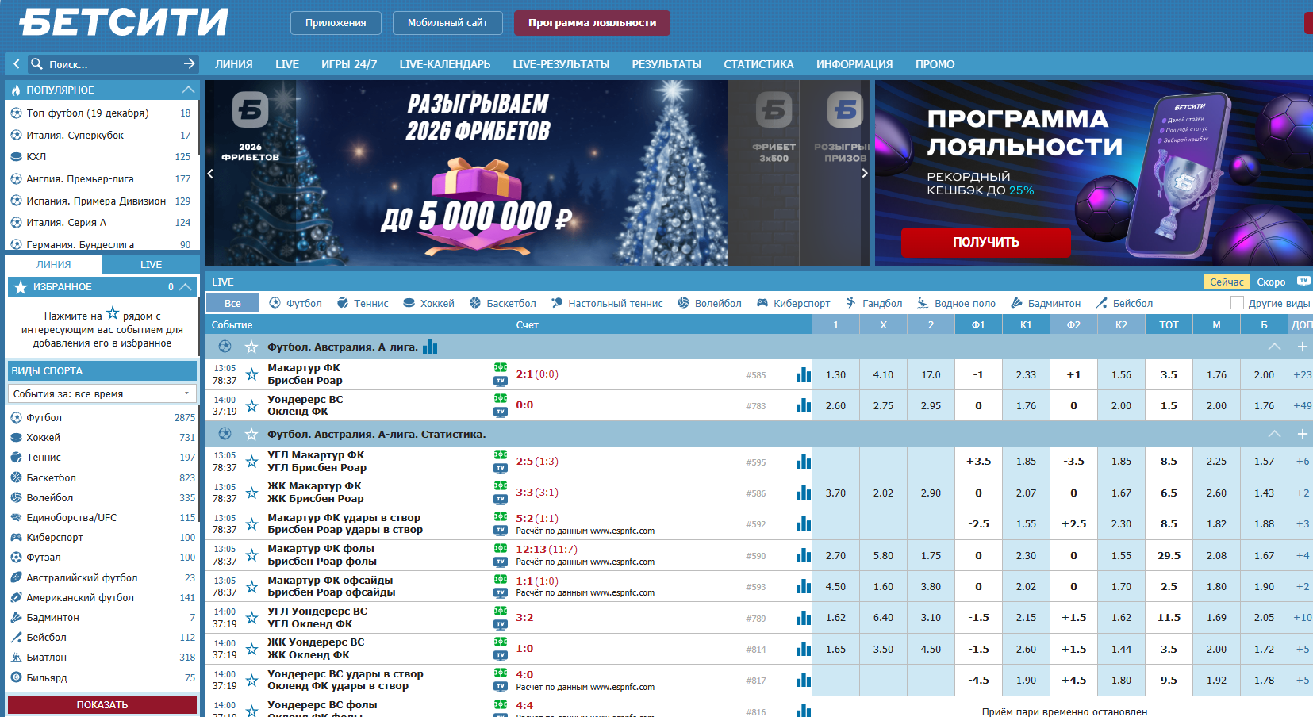The image size is (1313, 717).
Task: Click the back arrow beside search
Action: [x=17, y=63]
